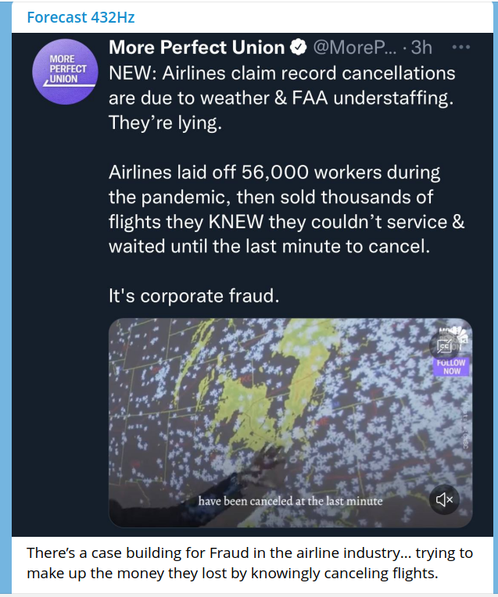Click the More Perfect Union avatar

[x=70, y=67]
